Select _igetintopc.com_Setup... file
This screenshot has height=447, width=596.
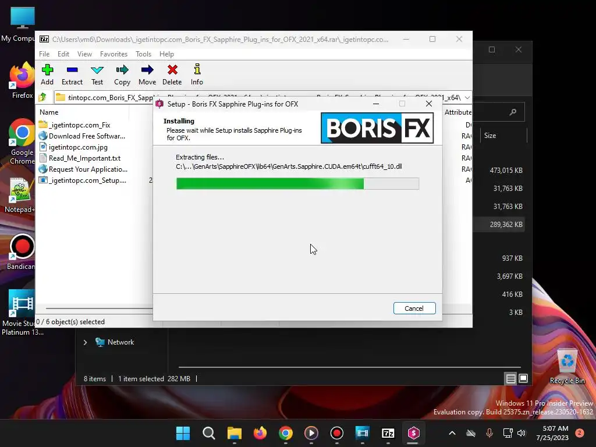83,180
